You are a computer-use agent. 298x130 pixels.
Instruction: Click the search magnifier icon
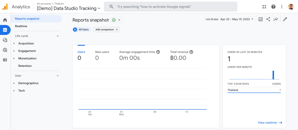pos(111,7)
